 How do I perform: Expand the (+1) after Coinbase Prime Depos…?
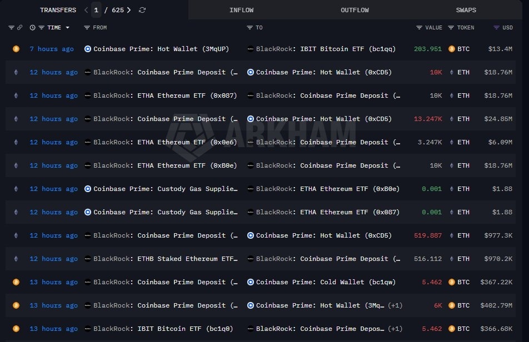pyautogui.click(x=395, y=329)
